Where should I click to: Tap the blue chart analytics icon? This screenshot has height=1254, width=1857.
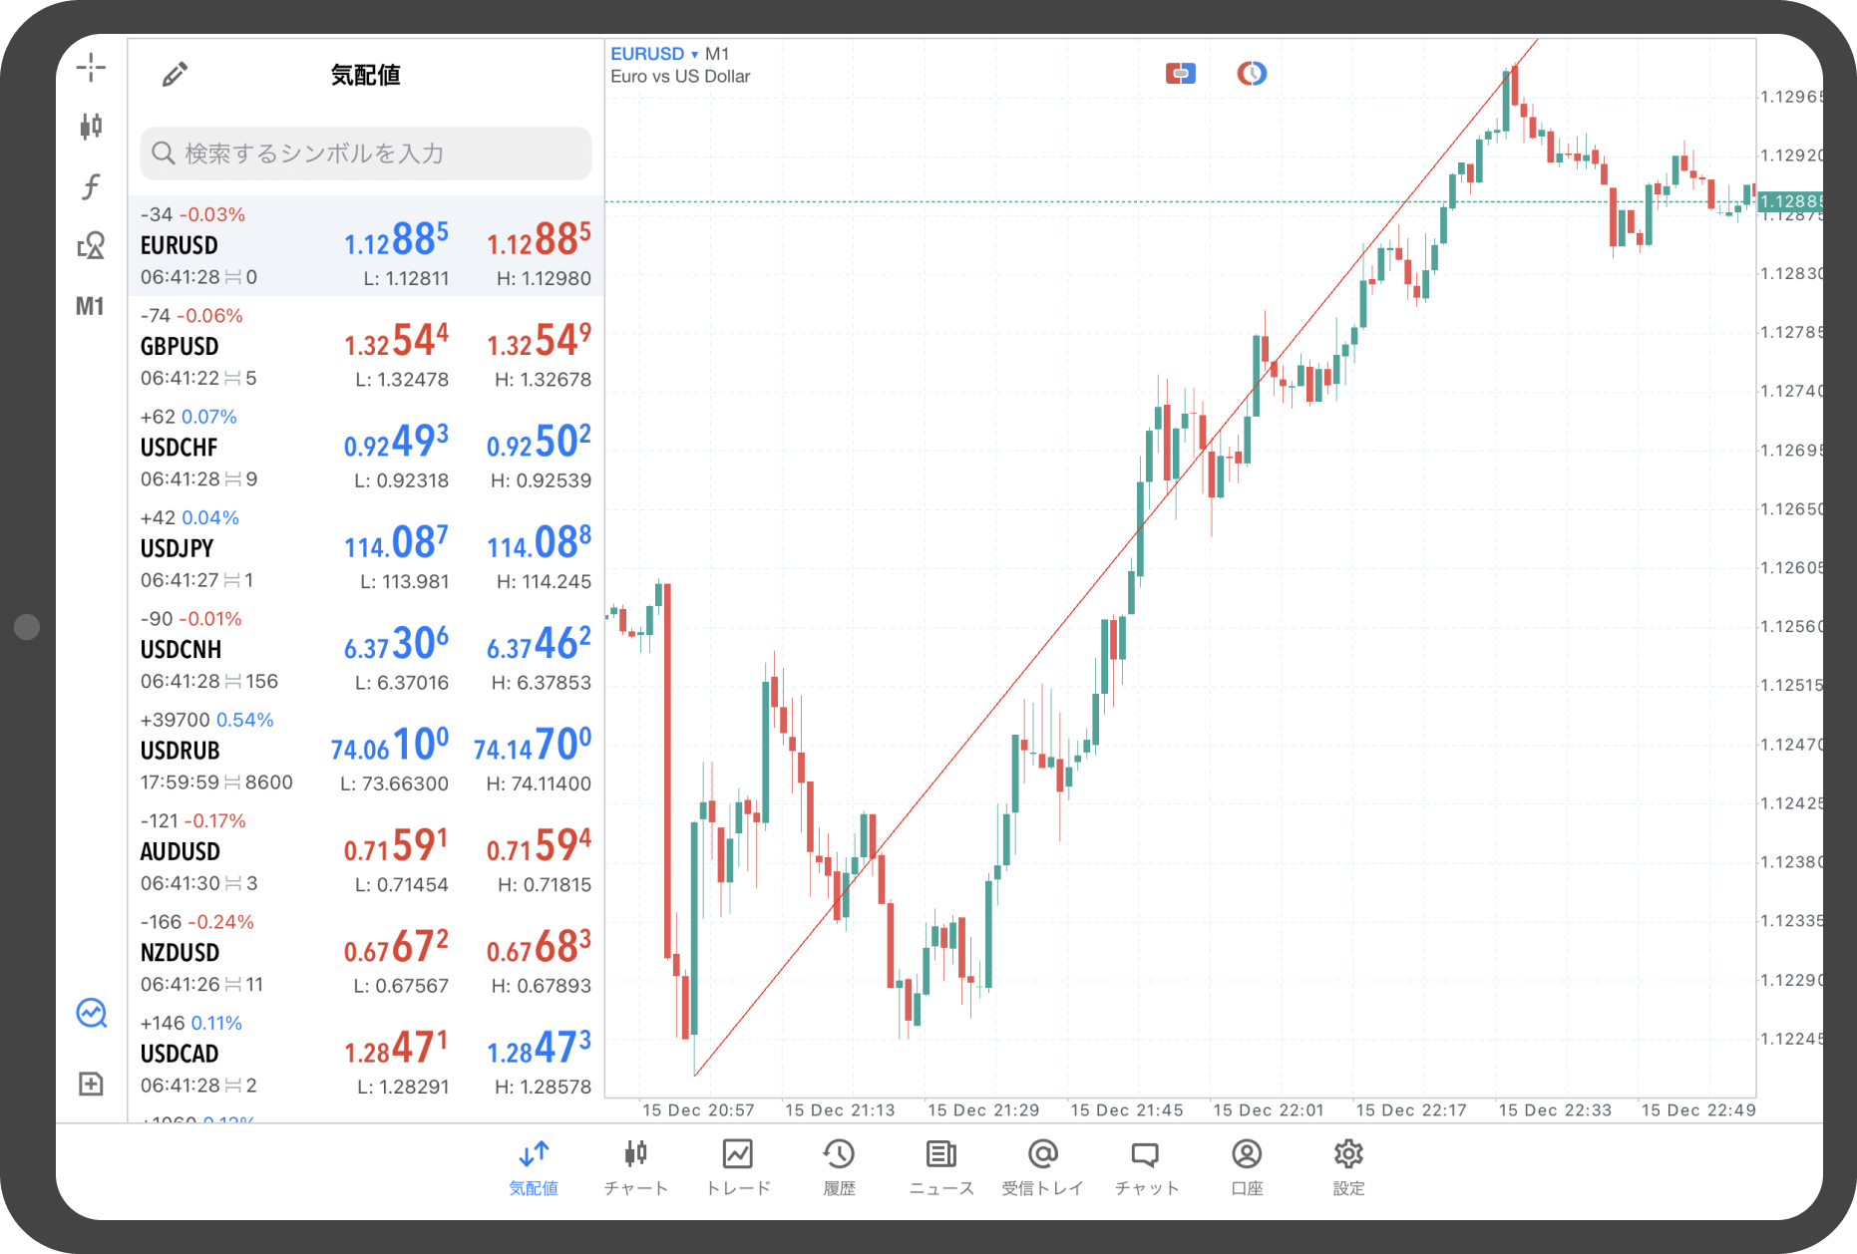pos(91,1014)
